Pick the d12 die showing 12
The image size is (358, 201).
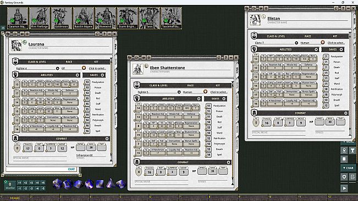coord(68,184)
